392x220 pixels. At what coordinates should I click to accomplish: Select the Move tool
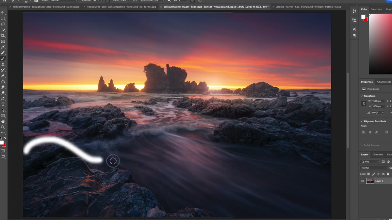3,13
